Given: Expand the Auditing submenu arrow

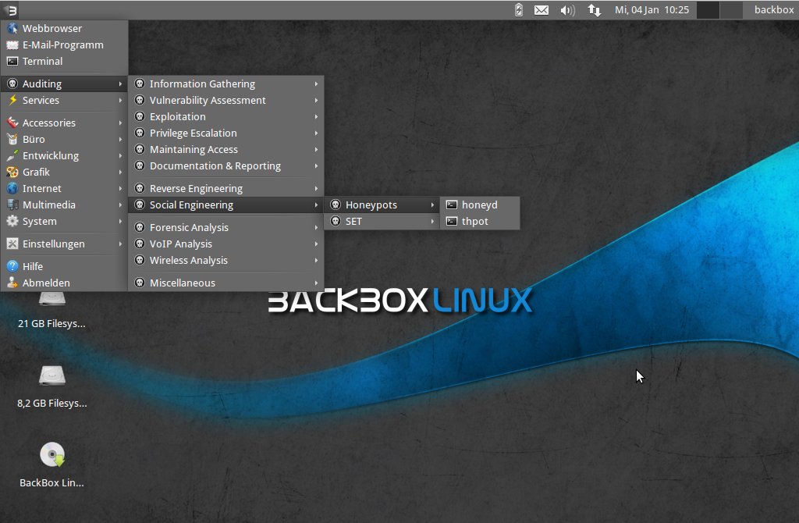Looking at the screenshot, I should (x=120, y=84).
